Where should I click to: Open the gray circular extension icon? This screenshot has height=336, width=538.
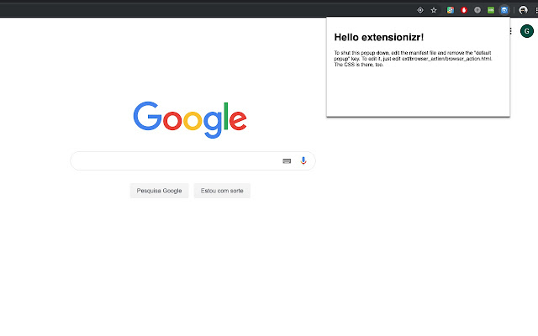coord(477,10)
